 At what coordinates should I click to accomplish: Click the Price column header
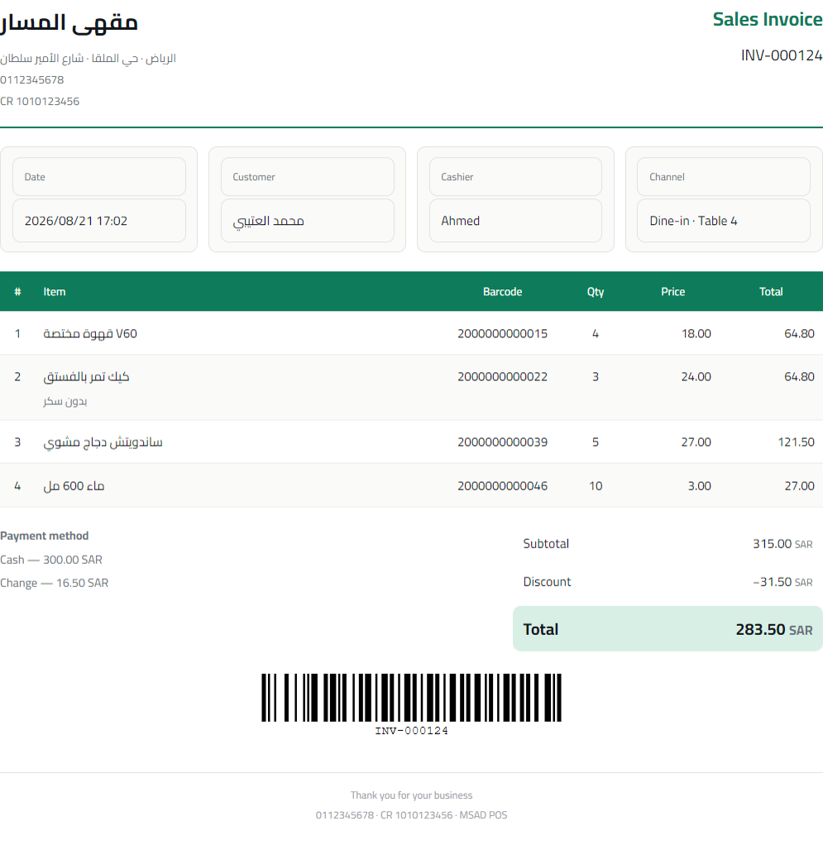(x=673, y=292)
